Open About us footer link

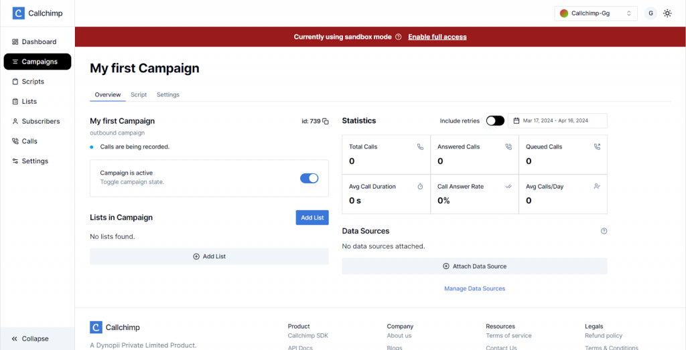click(x=399, y=336)
